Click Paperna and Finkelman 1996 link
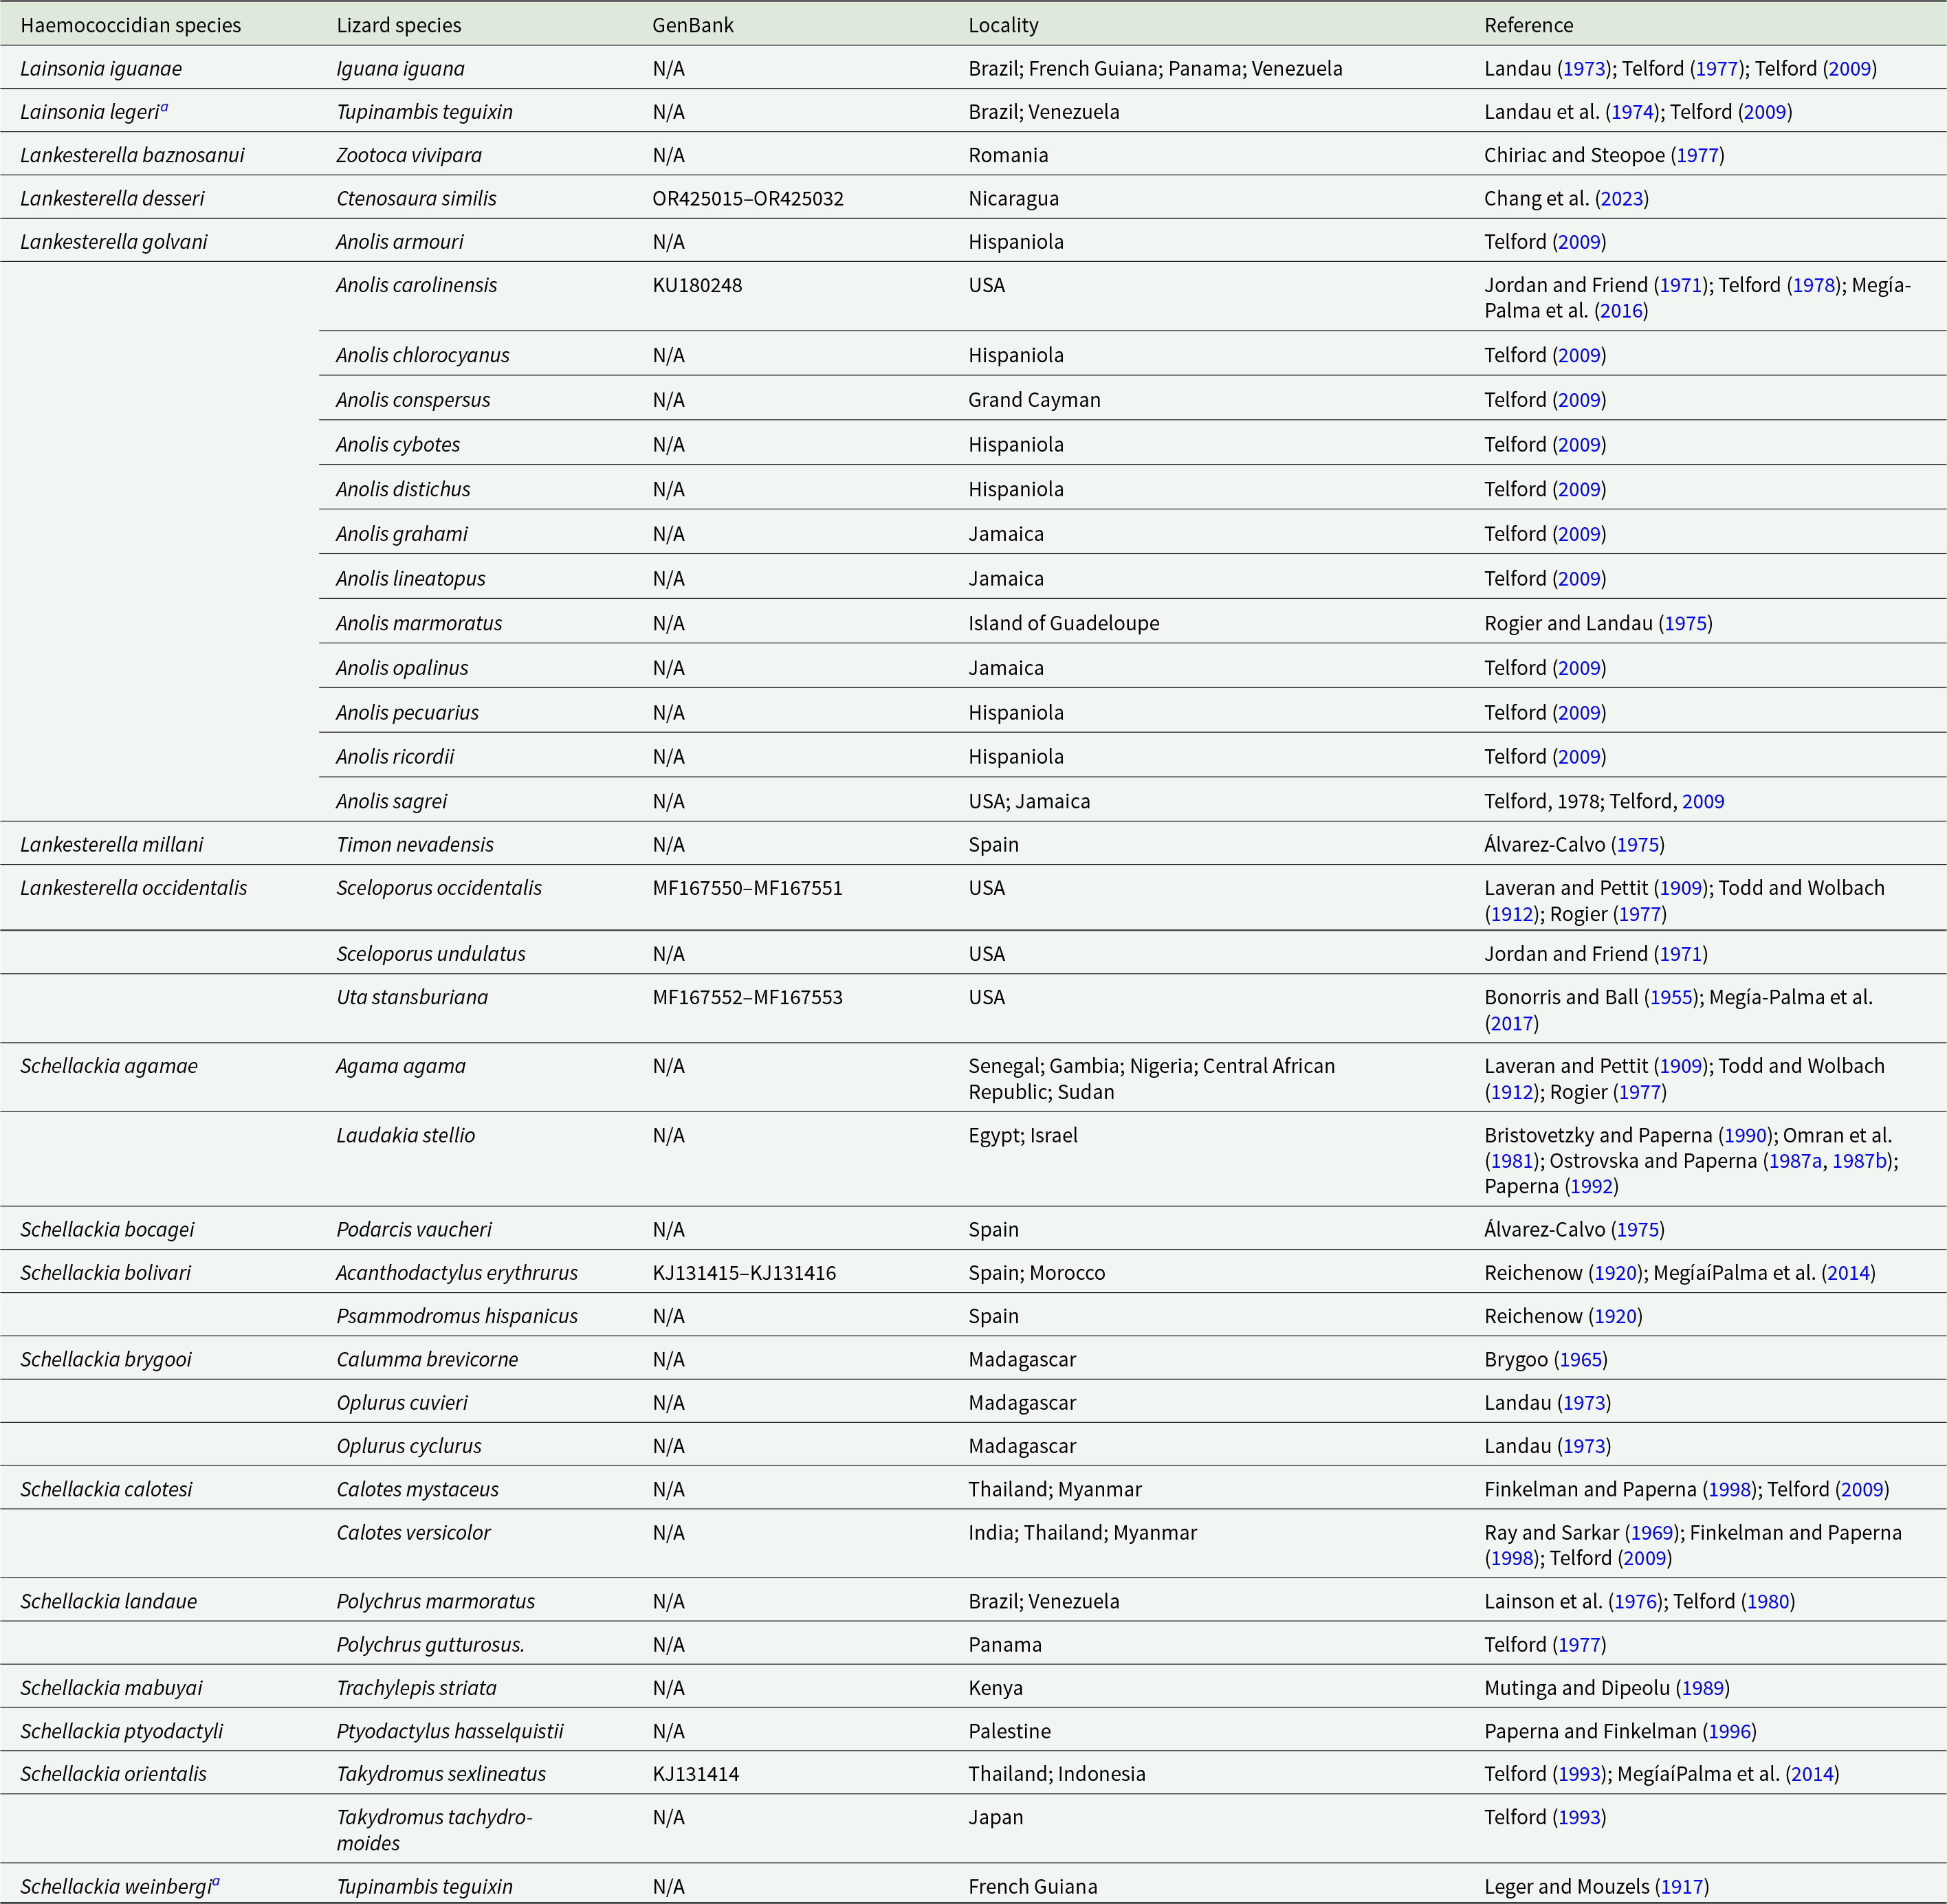1947x1904 pixels. (x=1729, y=1731)
